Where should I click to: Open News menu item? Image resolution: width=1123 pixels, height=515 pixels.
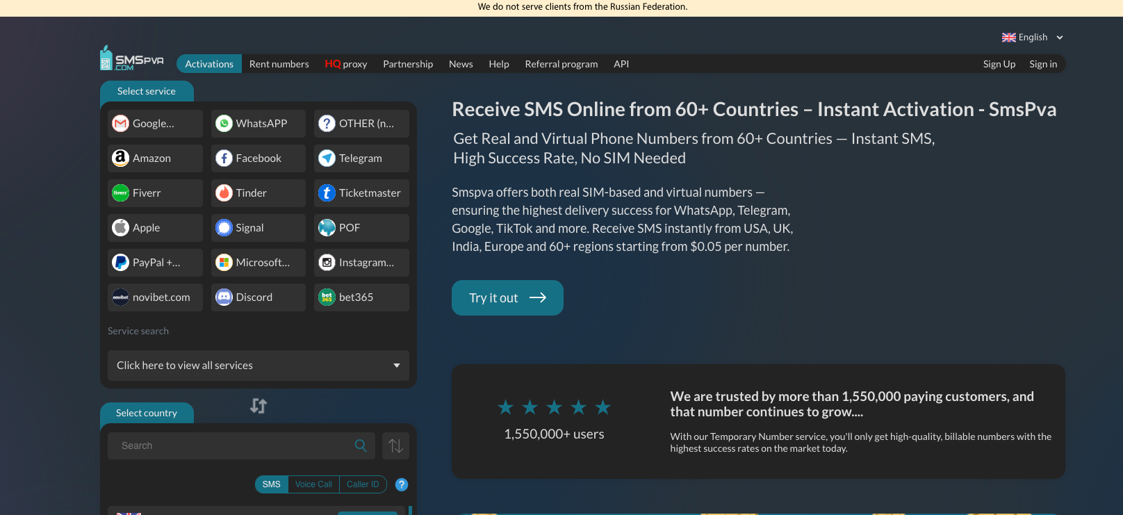coord(461,64)
